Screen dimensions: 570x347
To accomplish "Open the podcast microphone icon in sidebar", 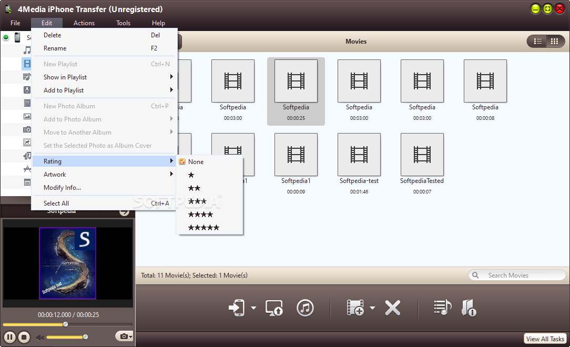I will (x=27, y=90).
